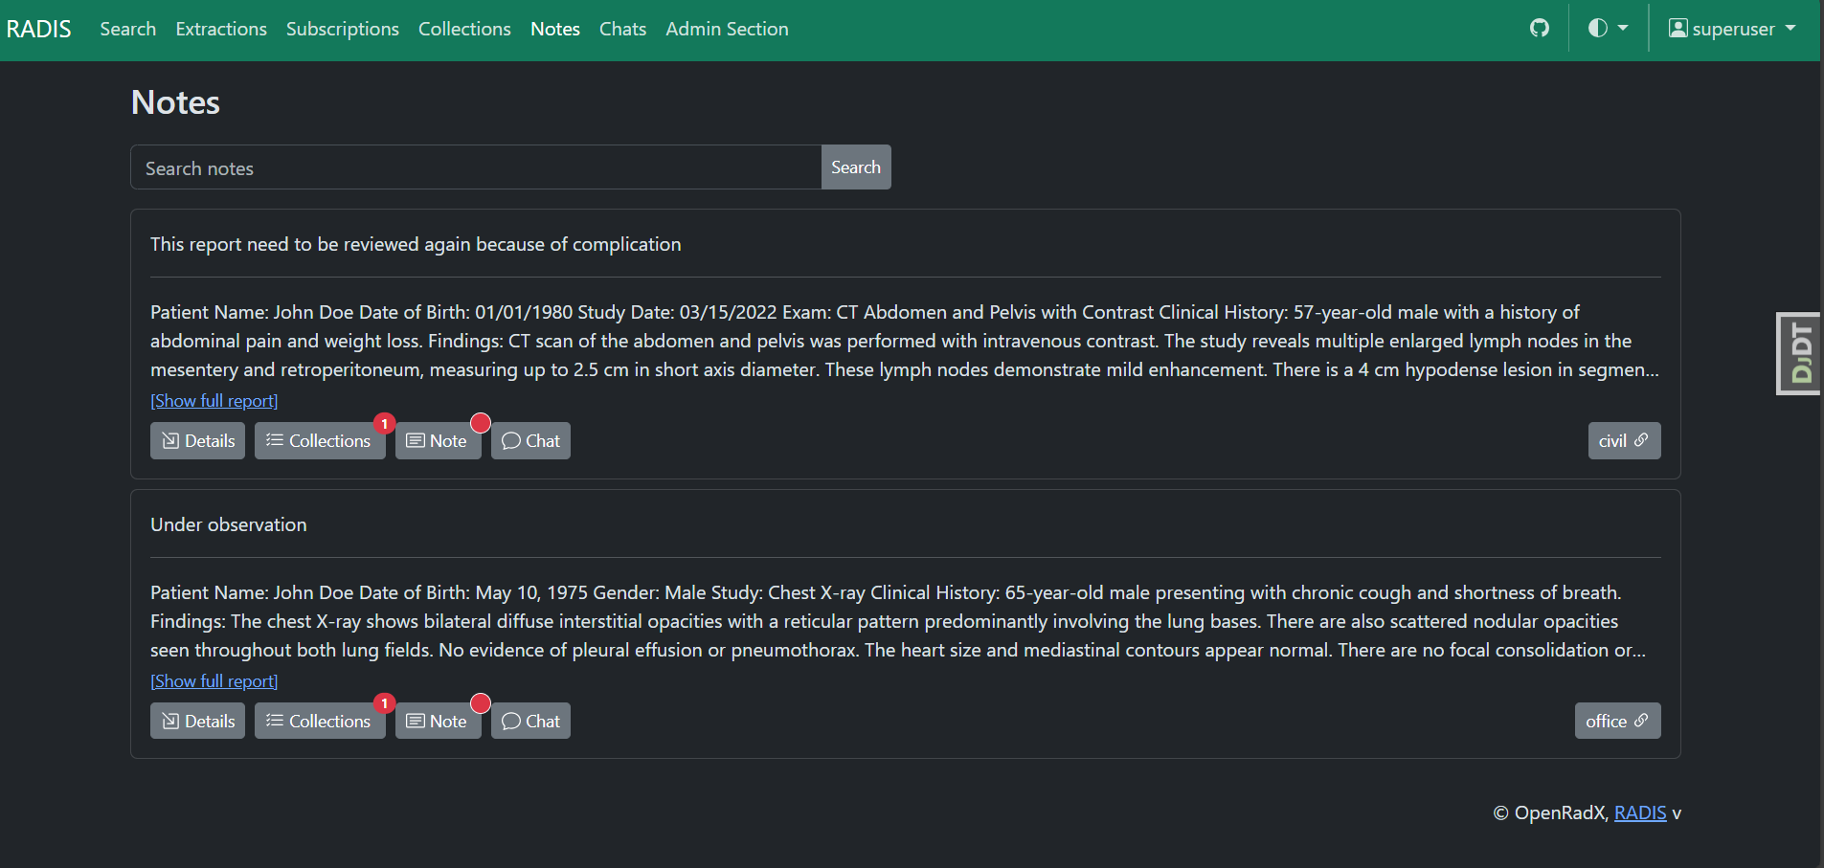Switch to the Extractions page
Image resolution: width=1824 pixels, height=868 pixels.
click(x=220, y=29)
